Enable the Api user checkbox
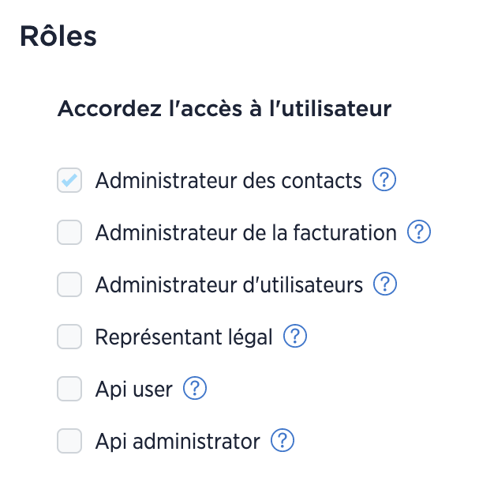The height and width of the screenshot is (482, 494). pyautogui.click(x=69, y=389)
